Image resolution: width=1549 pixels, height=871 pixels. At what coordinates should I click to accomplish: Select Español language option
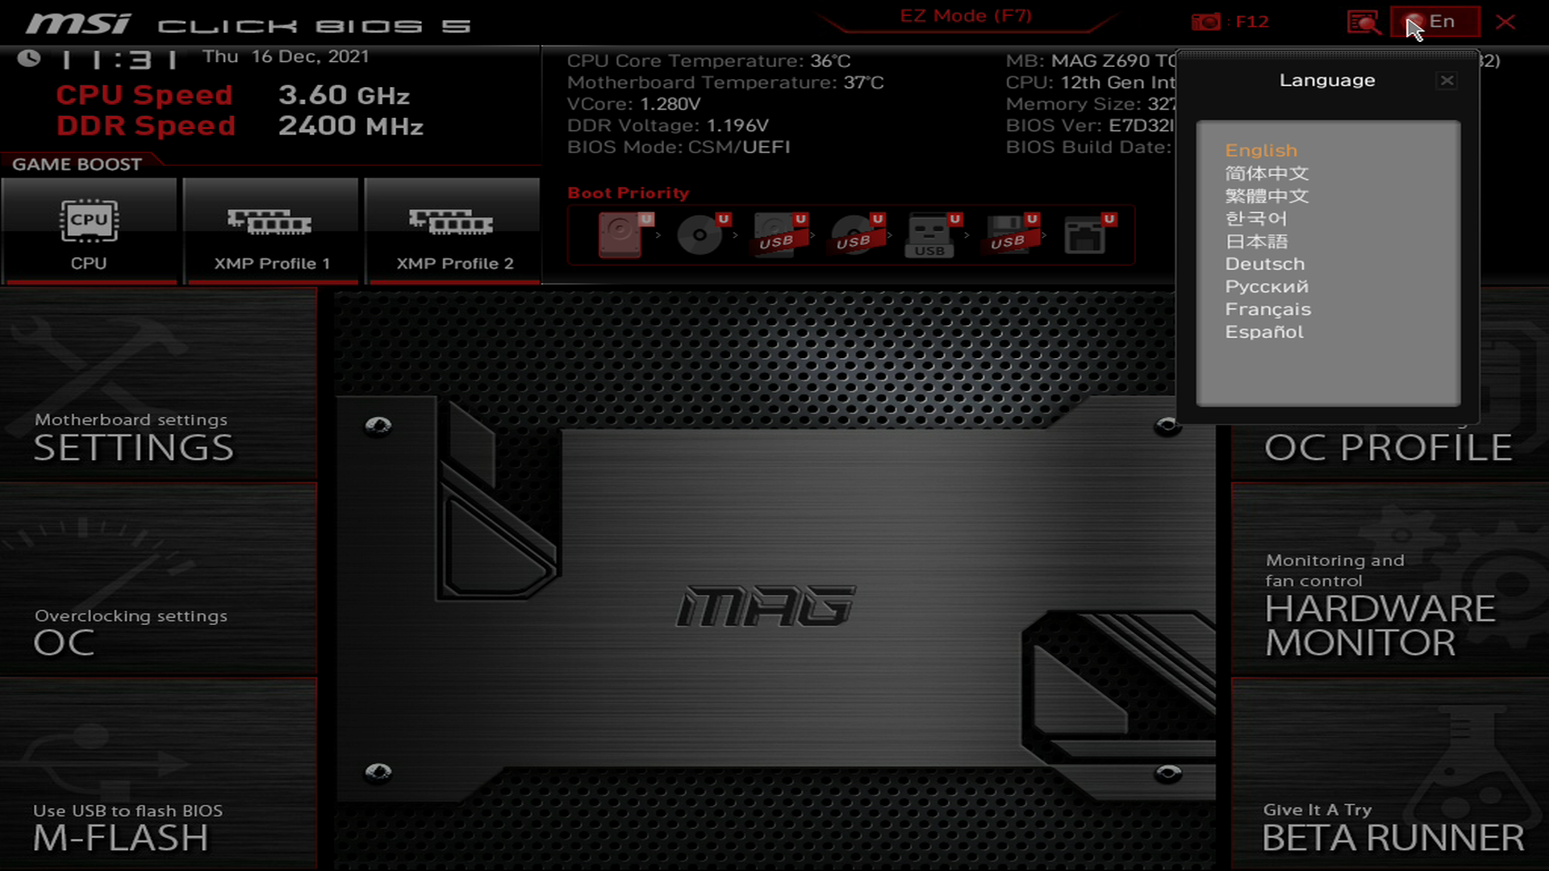1263,331
